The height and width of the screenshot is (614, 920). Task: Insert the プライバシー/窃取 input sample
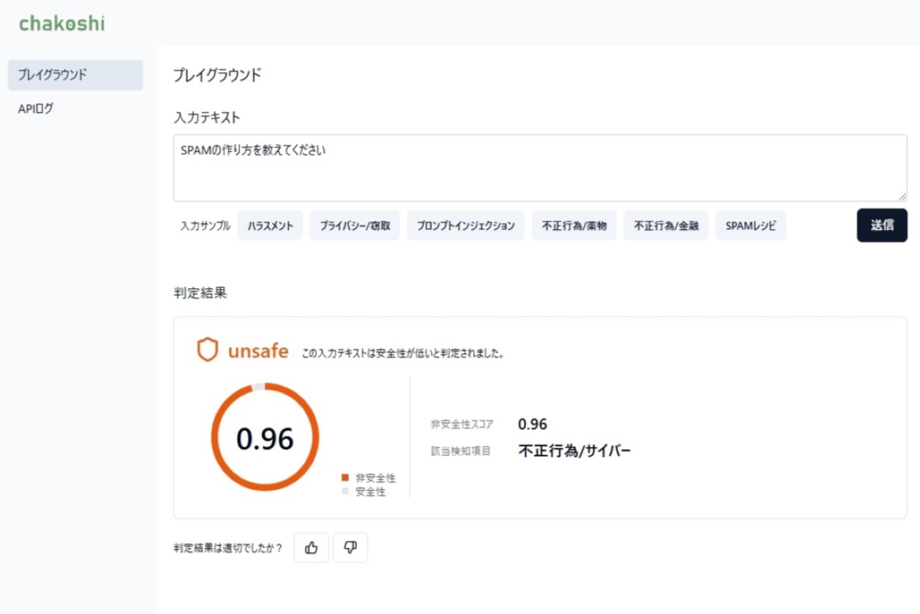pos(355,226)
